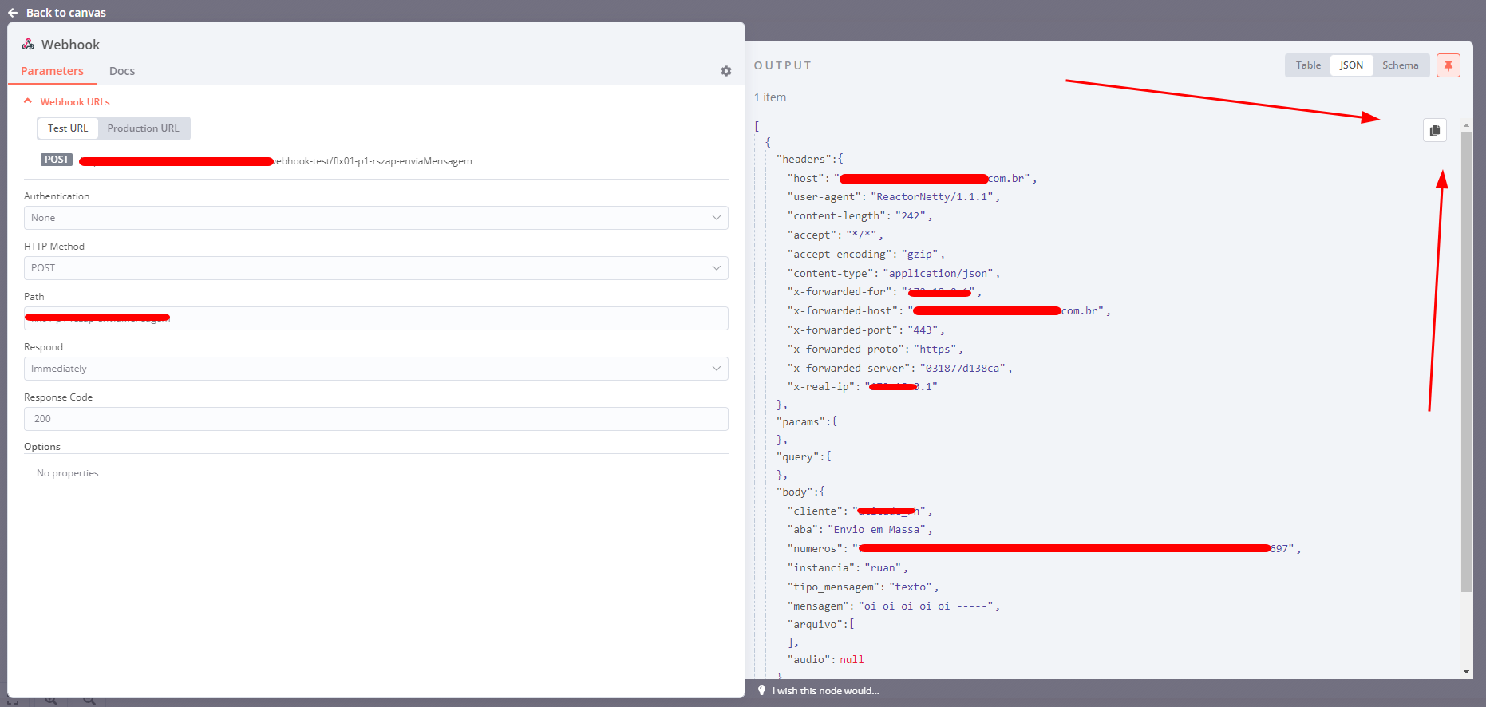The height and width of the screenshot is (707, 1486).
Task: Click the OUTPUT panel heading
Action: [x=783, y=65]
